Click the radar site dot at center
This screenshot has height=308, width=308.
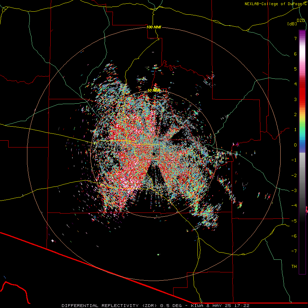point(154,154)
